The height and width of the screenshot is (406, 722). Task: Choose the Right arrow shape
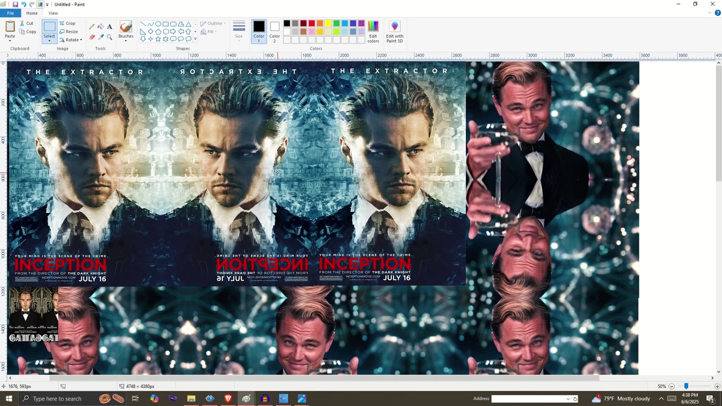coord(173,32)
